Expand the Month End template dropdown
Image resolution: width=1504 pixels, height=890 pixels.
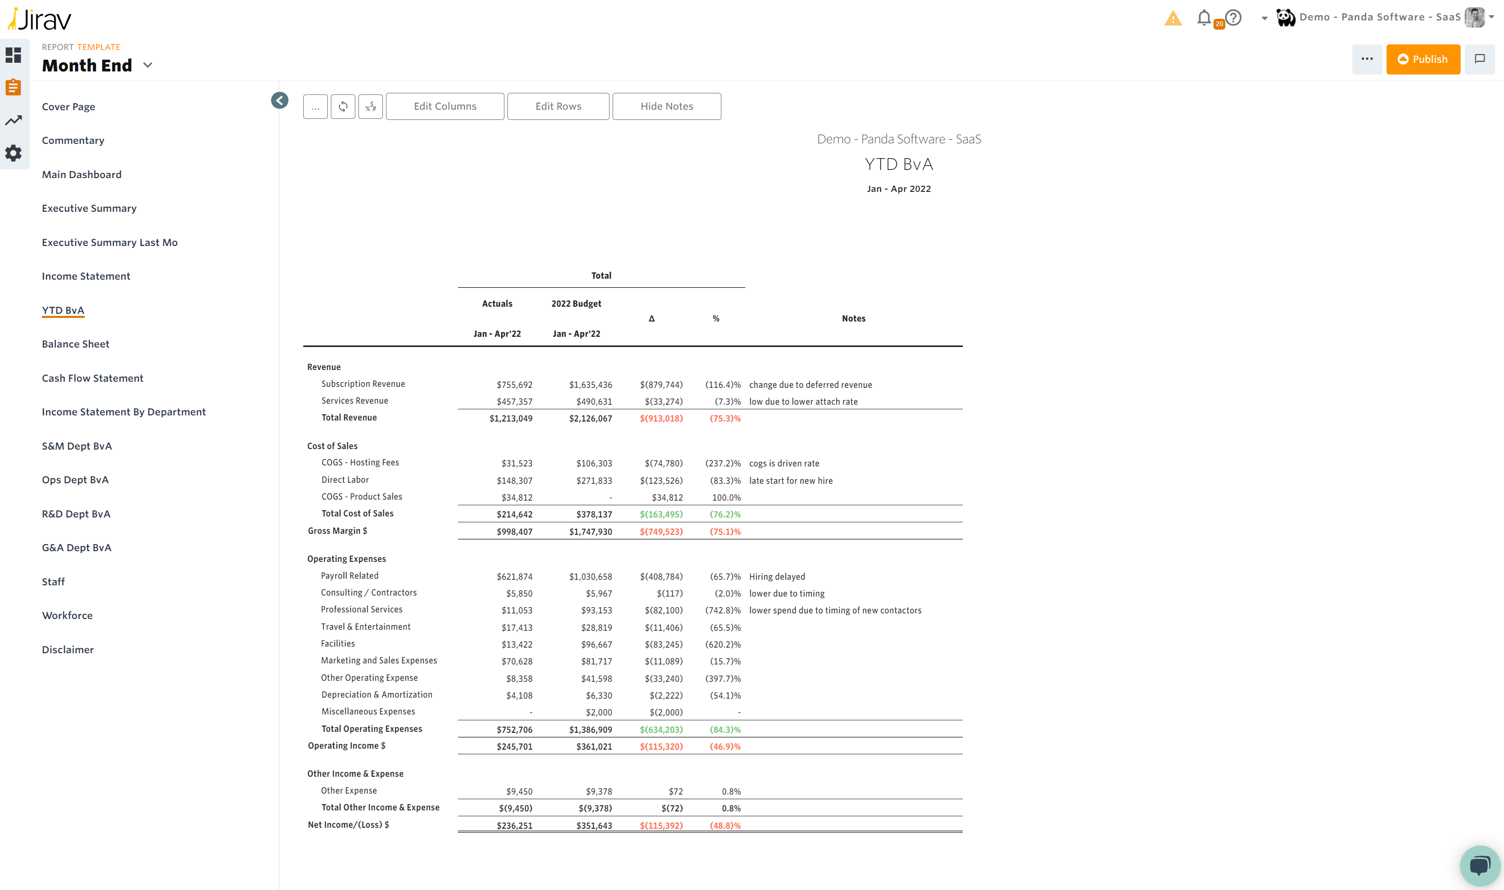[148, 65]
